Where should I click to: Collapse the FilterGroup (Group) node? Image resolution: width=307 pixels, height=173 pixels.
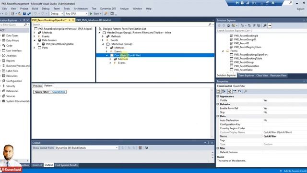point(103,44)
